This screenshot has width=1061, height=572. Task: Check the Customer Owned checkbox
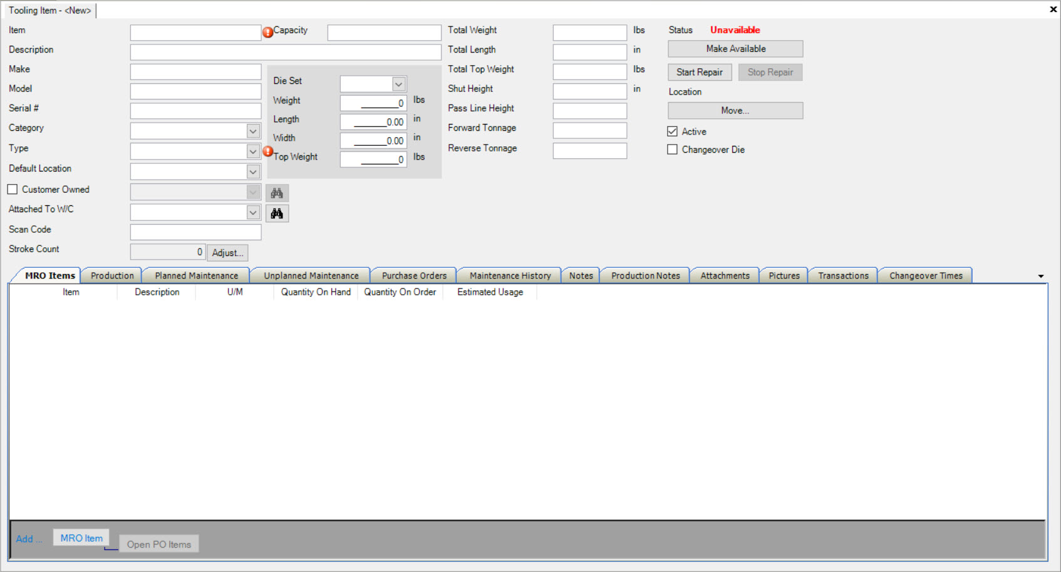coord(13,189)
